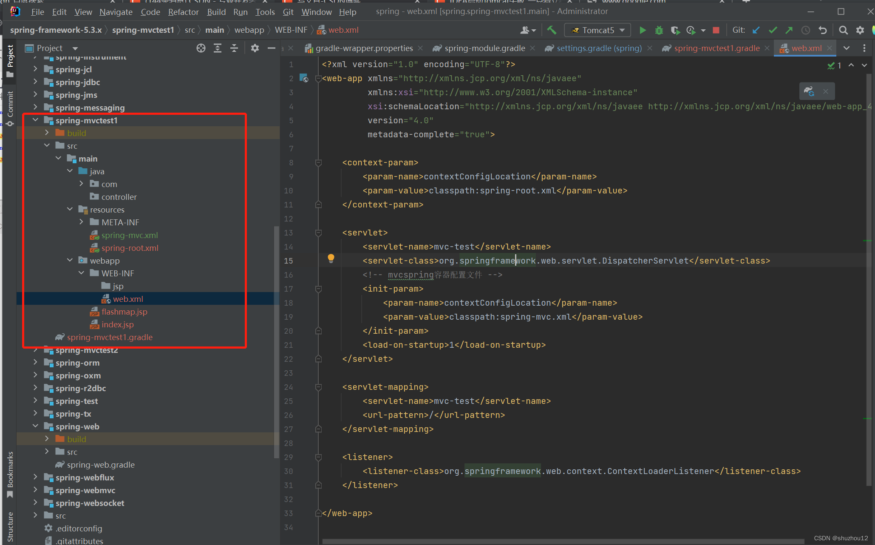Select spring-mvctest1.gradle in project tree

click(x=110, y=337)
